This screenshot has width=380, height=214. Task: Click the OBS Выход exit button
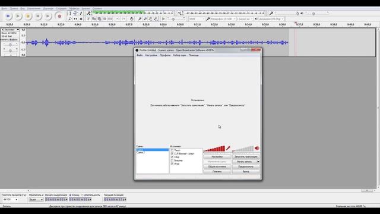click(246, 172)
